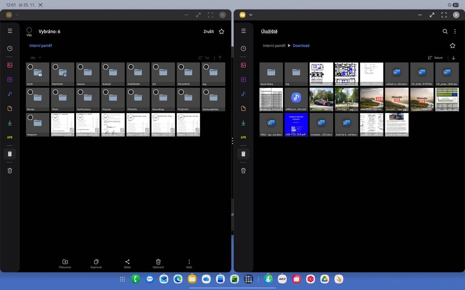Viewport: 465px width, 290px height.
Task: Tap Přesunout (move) icon in bottom bar
Action: pyautogui.click(x=65, y=262)
